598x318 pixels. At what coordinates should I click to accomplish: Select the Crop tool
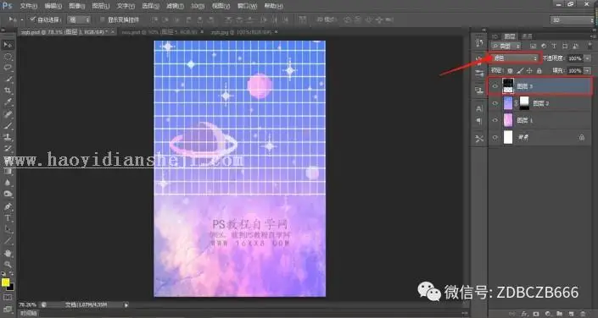point(8,90)
